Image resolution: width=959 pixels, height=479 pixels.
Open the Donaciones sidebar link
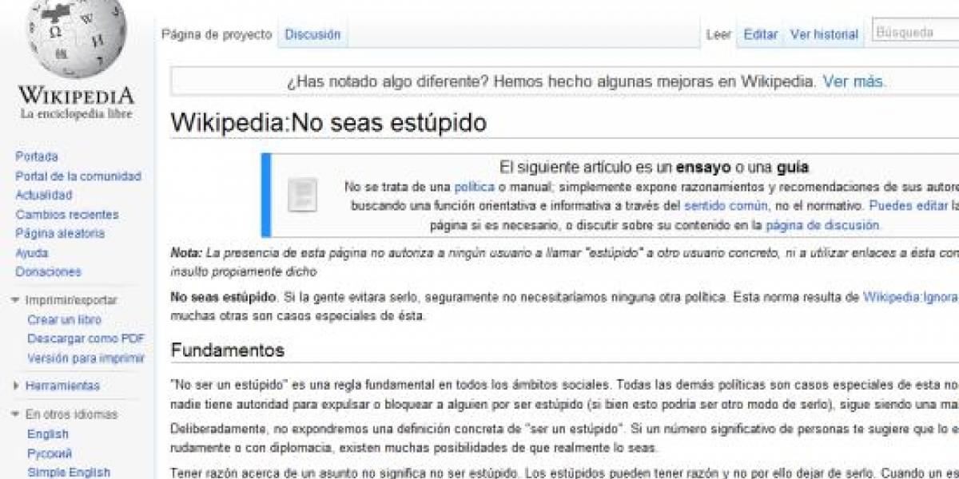48,272
